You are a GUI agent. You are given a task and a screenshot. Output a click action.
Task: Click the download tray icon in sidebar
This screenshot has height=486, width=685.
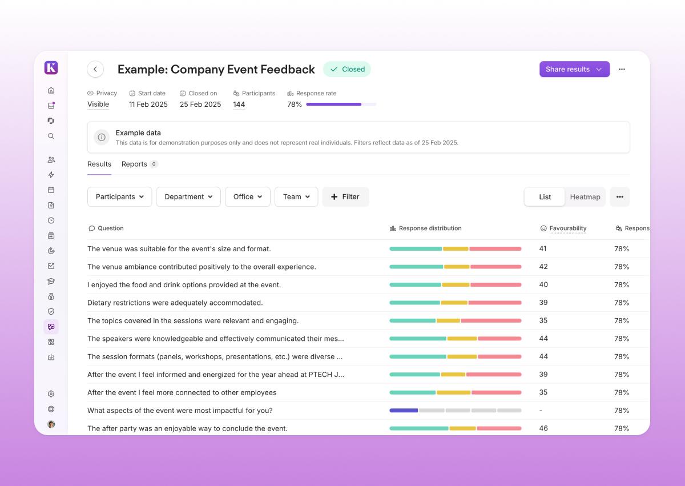51,357
